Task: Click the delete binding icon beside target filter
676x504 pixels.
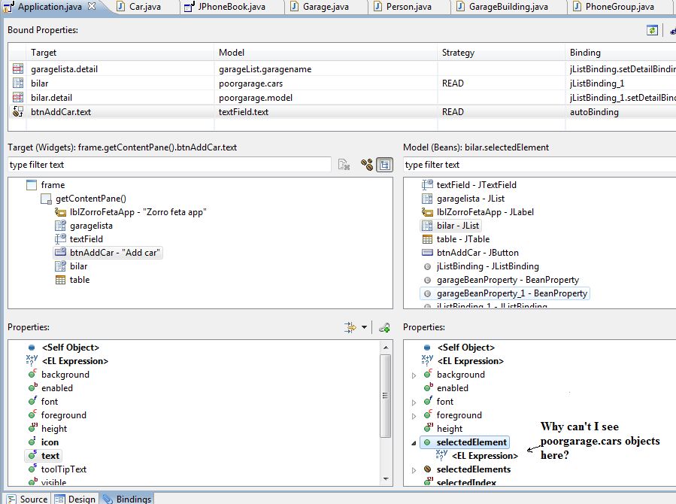Action: click(344, 164)
